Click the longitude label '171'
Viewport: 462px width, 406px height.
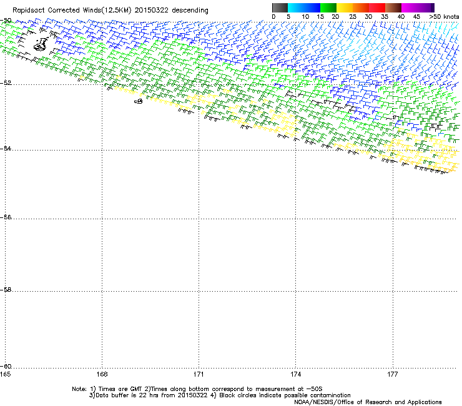(199, 374)
